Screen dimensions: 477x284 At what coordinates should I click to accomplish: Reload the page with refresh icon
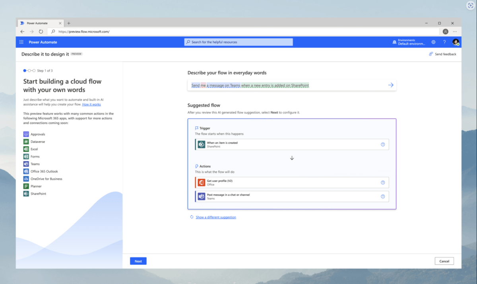(x=41, y=31)
